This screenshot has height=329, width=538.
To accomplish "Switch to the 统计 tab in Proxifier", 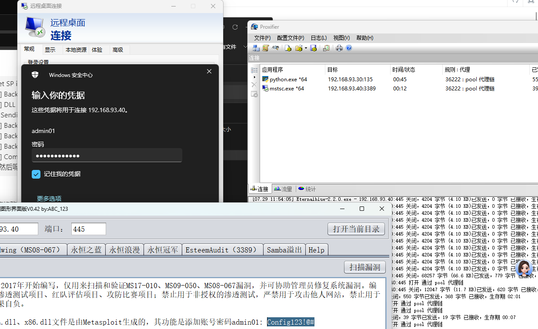I will click(x=307, y=189).
